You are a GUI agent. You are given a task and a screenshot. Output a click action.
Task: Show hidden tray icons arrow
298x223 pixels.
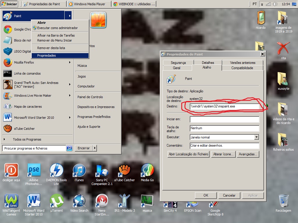pyautogui.click(x=262, y=4)
